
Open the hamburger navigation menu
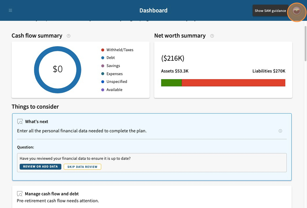10,10
